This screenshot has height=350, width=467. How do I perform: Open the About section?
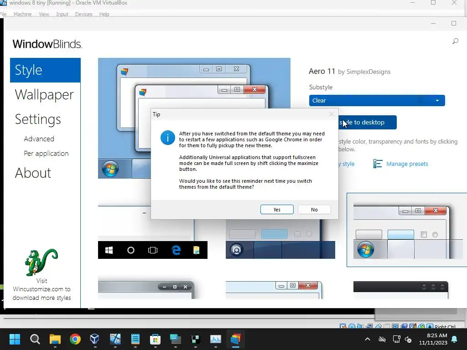(33, 173)
